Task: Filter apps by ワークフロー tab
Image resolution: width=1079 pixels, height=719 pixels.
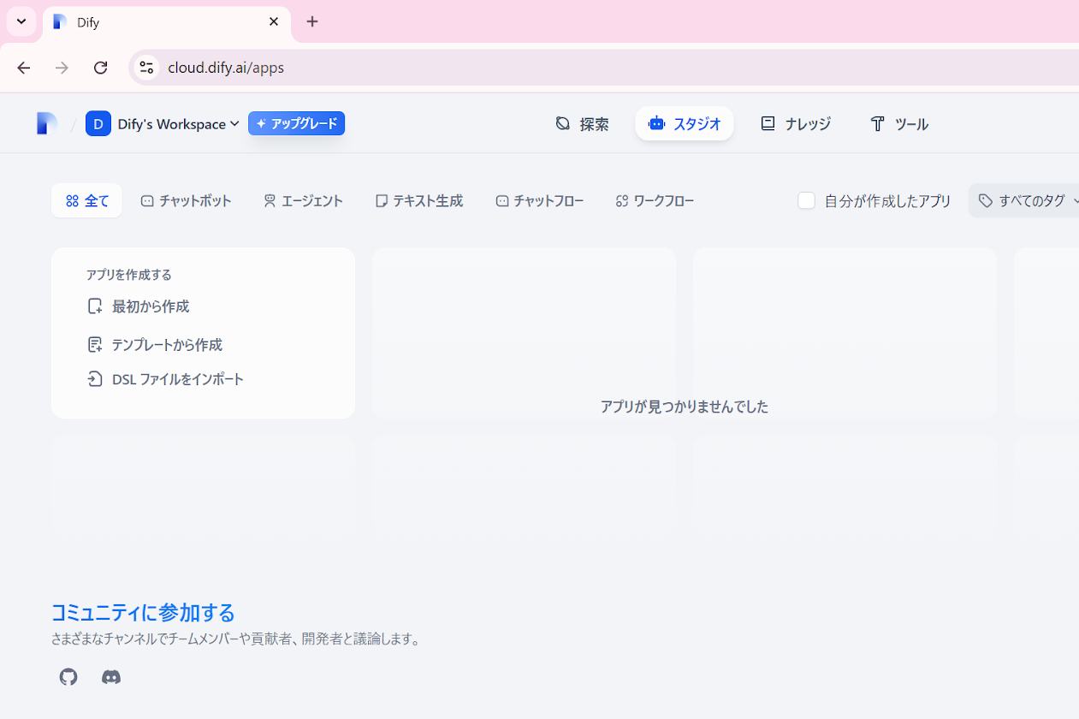Action: point(655,201)
